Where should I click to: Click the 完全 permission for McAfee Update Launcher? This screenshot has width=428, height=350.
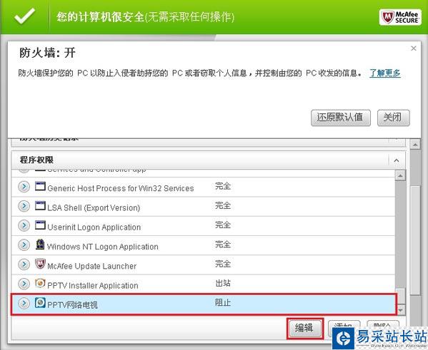pyautogui.click(x=223, y=264)
